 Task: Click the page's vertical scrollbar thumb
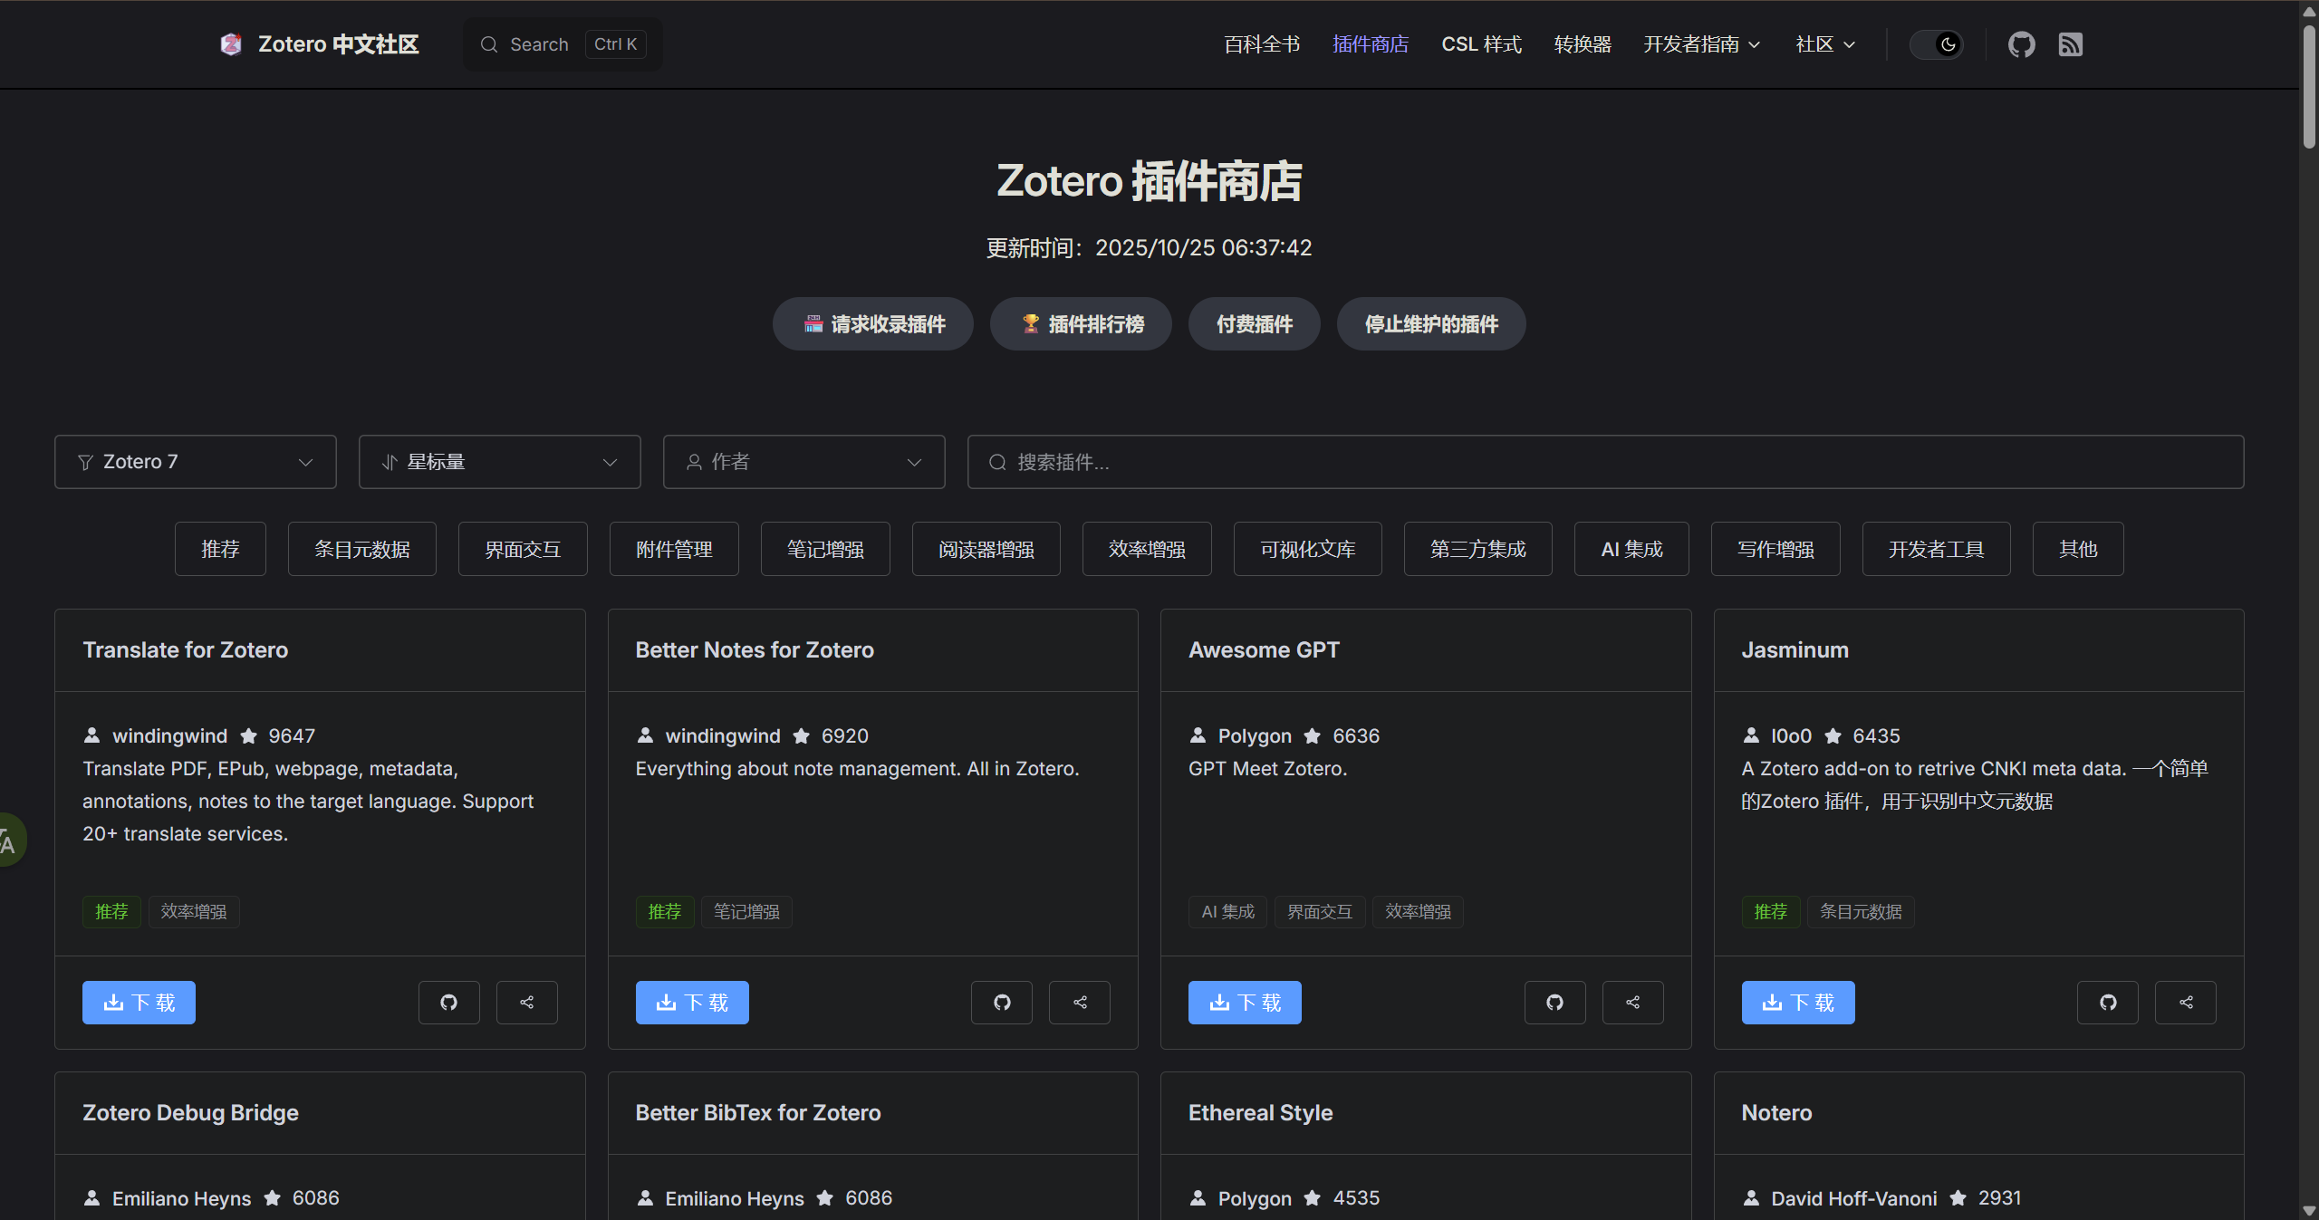[2309, 86]
